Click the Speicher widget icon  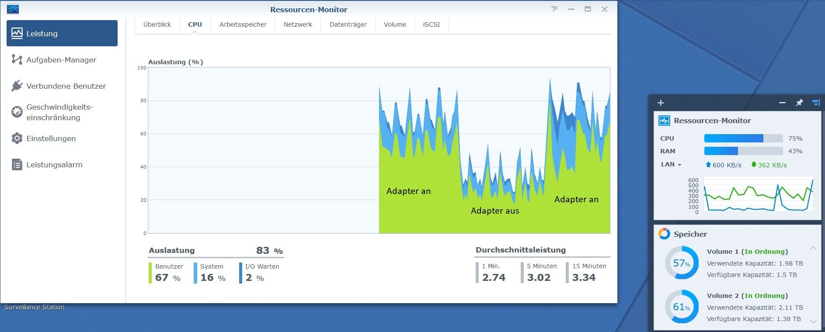tap(664, 234)
